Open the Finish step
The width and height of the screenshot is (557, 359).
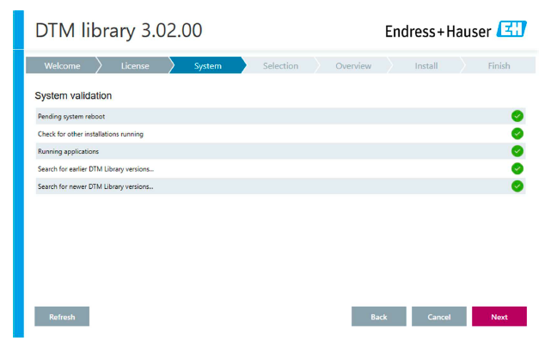point(499,65)
